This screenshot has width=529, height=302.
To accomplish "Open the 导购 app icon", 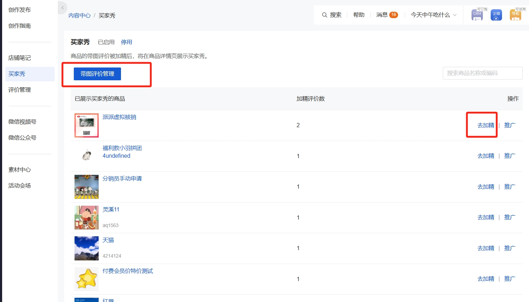I will (x=516, y=15).
